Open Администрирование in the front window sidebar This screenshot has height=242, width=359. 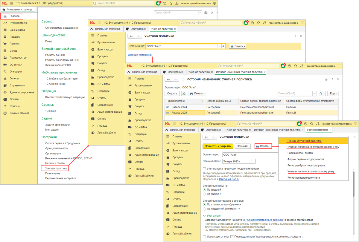185,213
